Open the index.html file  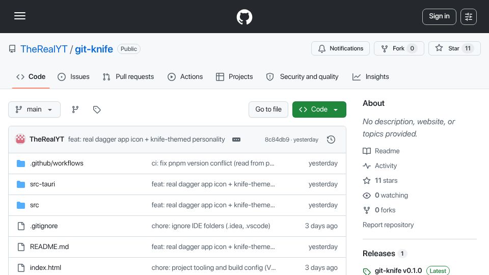45,268
